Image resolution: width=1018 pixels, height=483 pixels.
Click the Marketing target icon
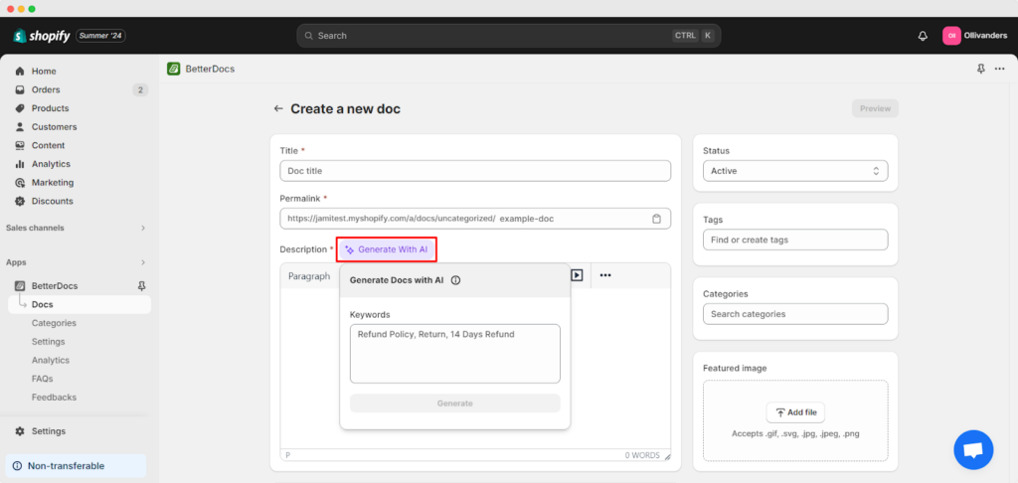(20, 183)
